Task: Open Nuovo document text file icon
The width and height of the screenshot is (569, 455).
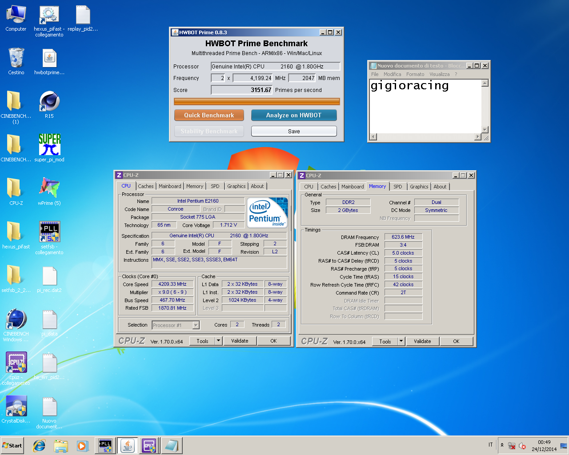Action: (49, 412)
